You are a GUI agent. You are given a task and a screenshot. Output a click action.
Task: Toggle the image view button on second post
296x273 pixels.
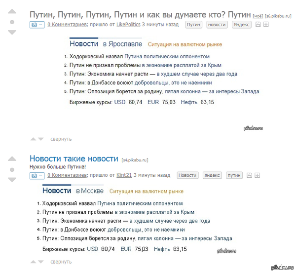pos(37,175)
